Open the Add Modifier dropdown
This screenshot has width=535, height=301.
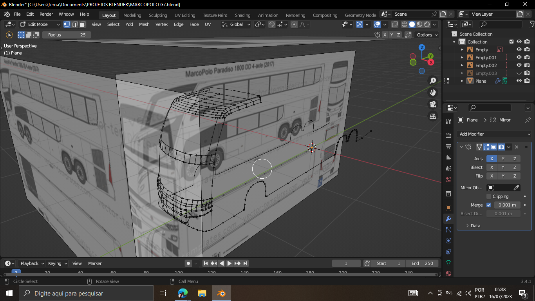point(495,134)
